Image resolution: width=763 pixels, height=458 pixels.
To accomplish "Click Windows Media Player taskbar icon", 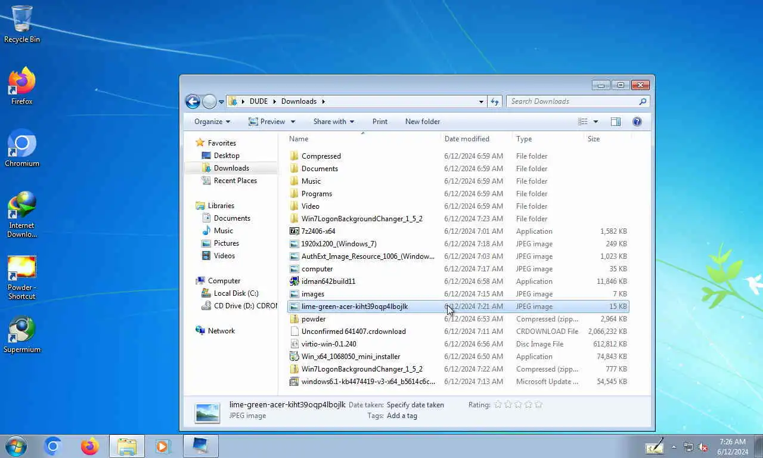I will [x=163, y=446].
